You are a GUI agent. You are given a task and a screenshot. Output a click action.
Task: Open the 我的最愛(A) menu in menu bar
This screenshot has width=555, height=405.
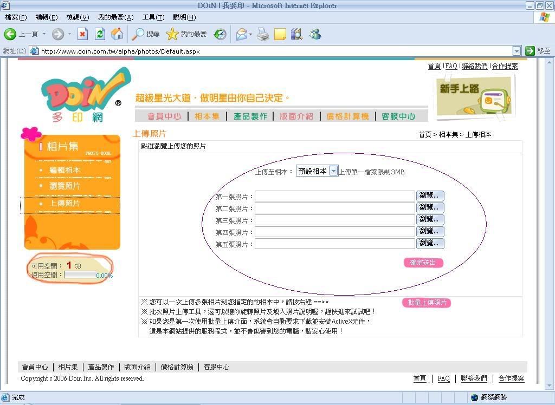pyautogui.click(x=115, y=17)
